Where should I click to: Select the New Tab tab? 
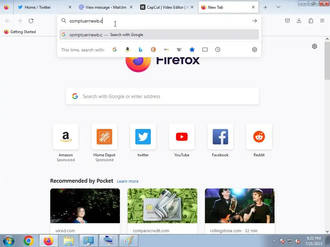228,7
